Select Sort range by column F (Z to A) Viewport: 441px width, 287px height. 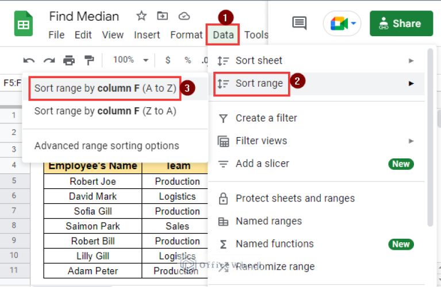[x=105, y=111]
